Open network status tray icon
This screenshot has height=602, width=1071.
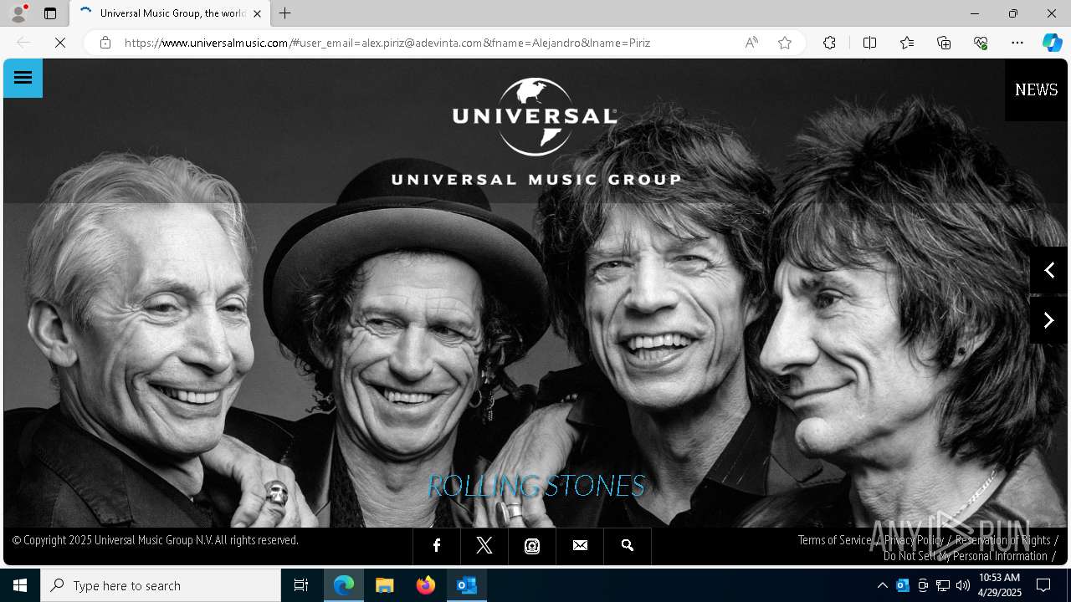pos(943,585)
